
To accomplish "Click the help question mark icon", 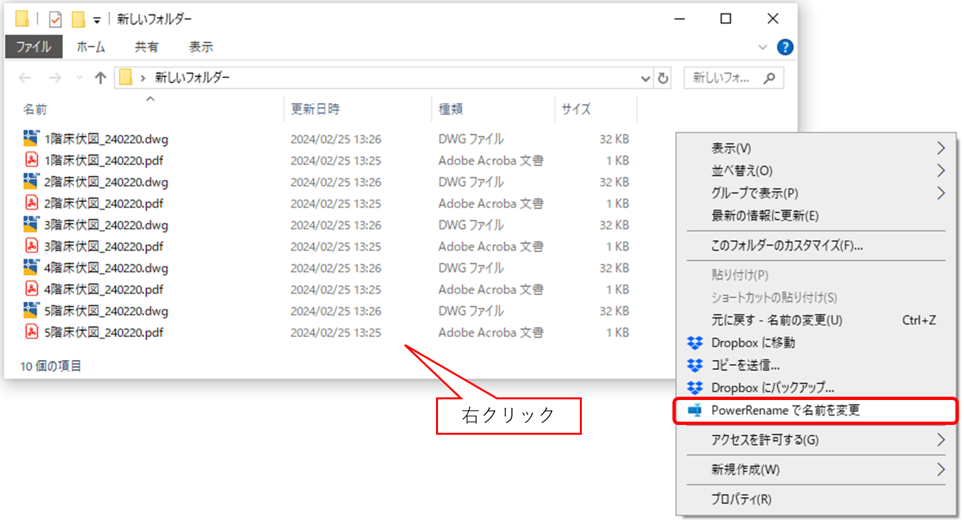I will 785,47.
